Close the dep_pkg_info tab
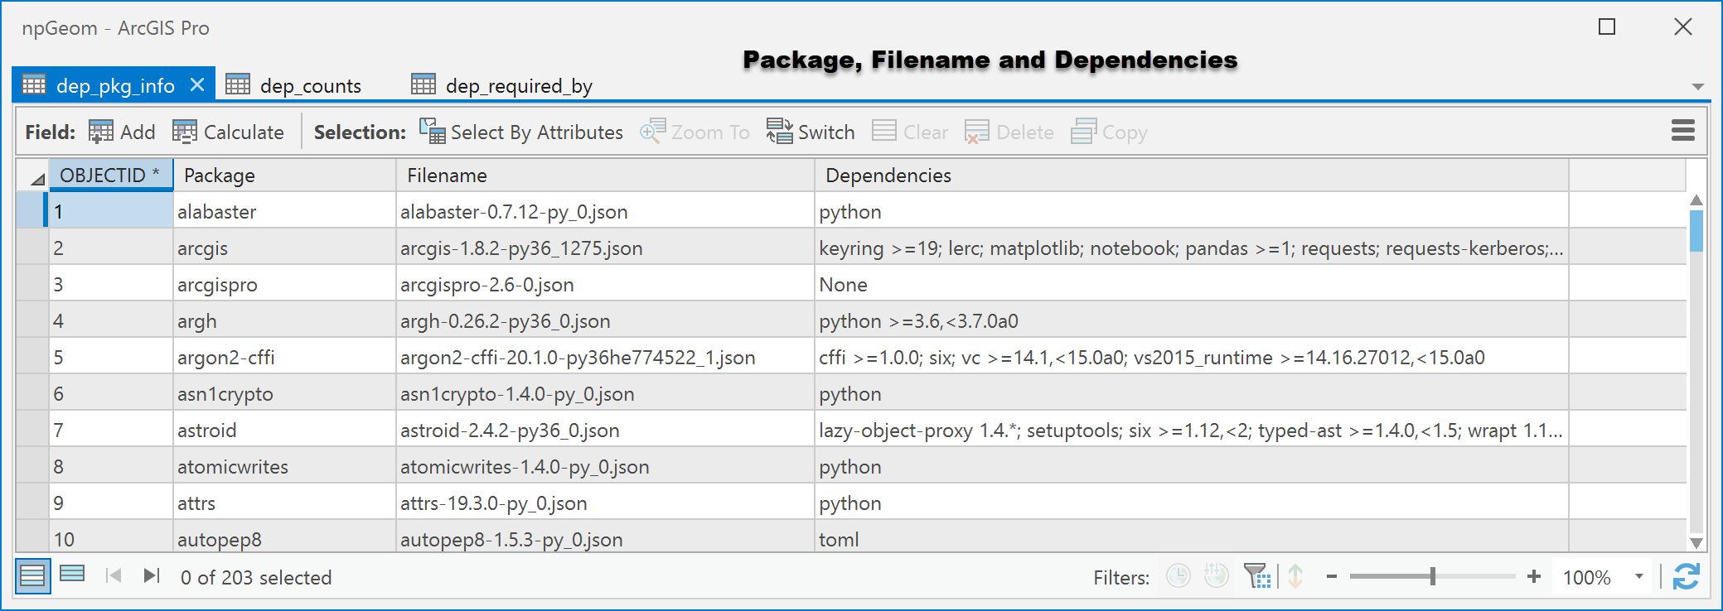The width and height of the screenshot is (1723, 611). (x=197, y=84)
